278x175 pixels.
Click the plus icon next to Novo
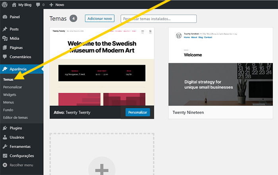(x=51, y=5)
